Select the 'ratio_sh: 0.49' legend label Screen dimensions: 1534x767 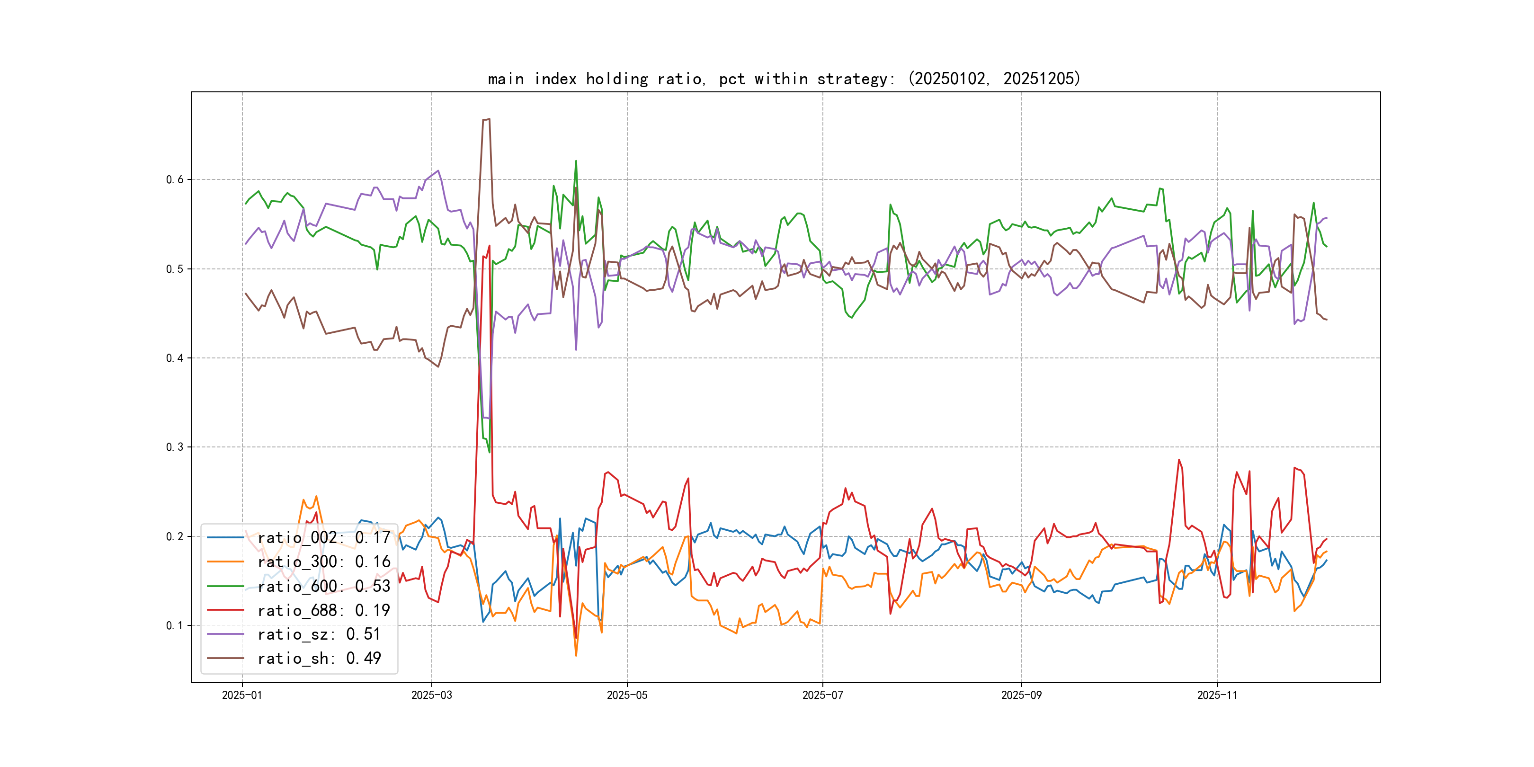coord(319,658)
